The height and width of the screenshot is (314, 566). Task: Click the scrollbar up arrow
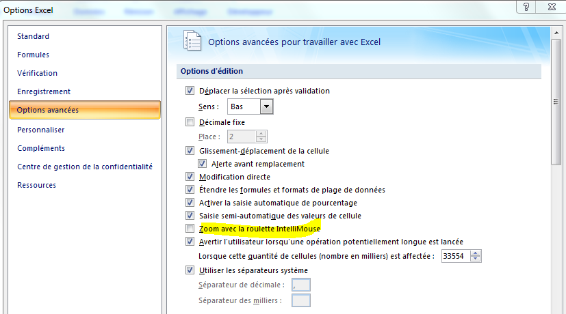[556, 32]
